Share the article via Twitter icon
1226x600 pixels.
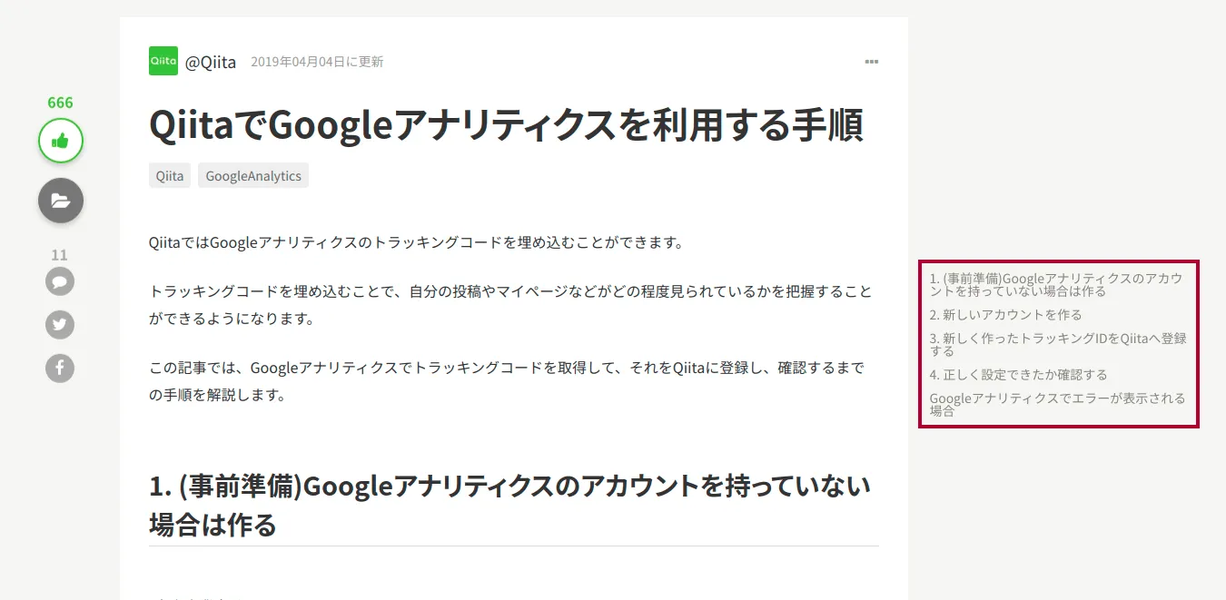pyautogui.click(x=60, y=325)
